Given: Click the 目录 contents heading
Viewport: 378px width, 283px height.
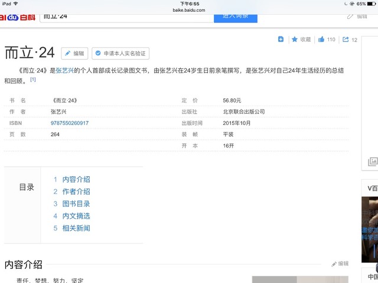Looking at the screenshot, I should (27, 187).
